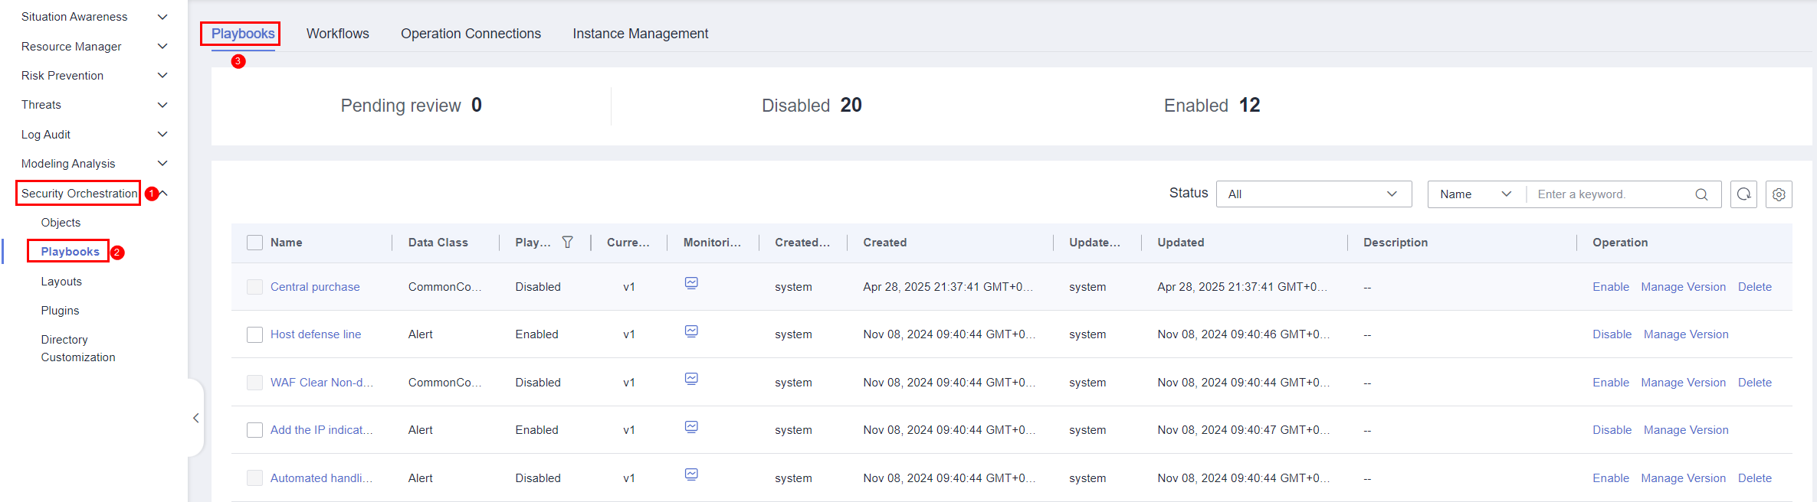The width and height of the screenshot is (1817, 502).
Task: Open monitoring icon for WAF Clear Non-d... playbook
Action: 691,379
